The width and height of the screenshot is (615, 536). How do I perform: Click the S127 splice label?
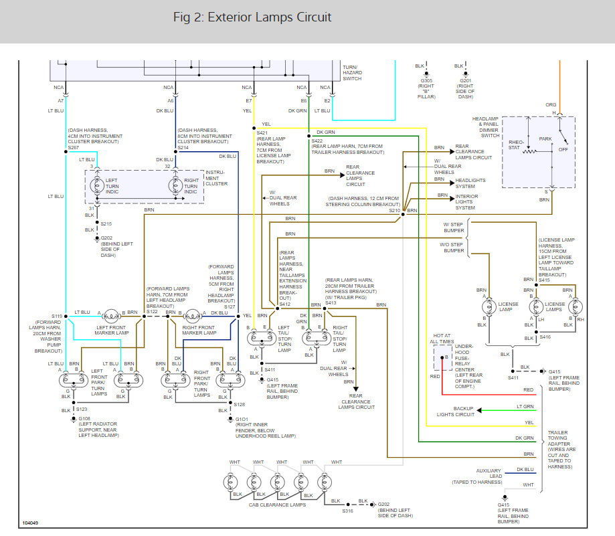tap(230, 307)
